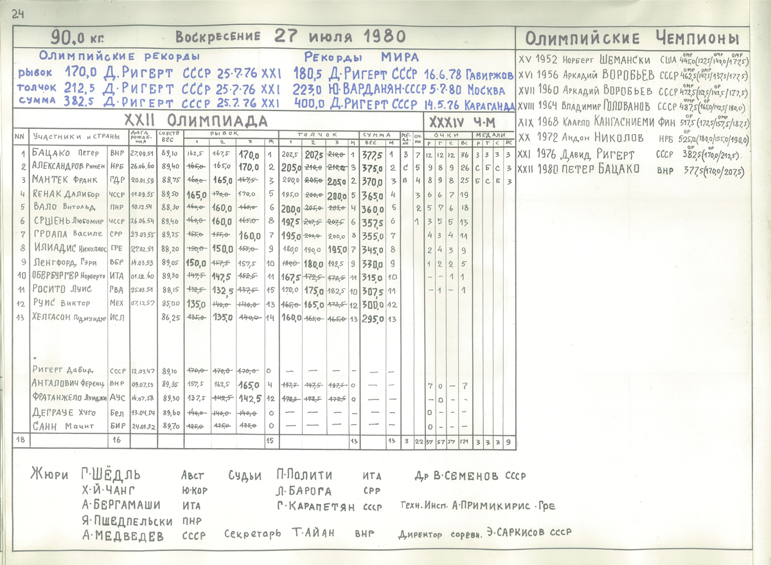Click Др В. СЕМЕНОВ СССР

471,476
